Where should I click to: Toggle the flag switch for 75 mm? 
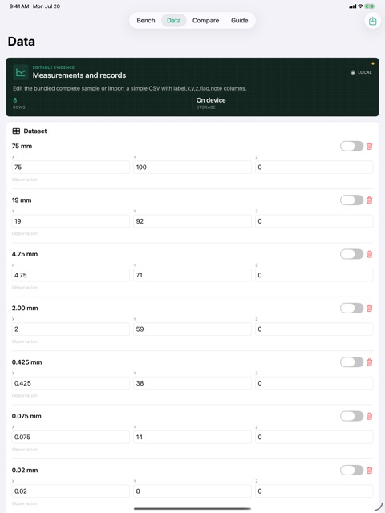point(351,146)
